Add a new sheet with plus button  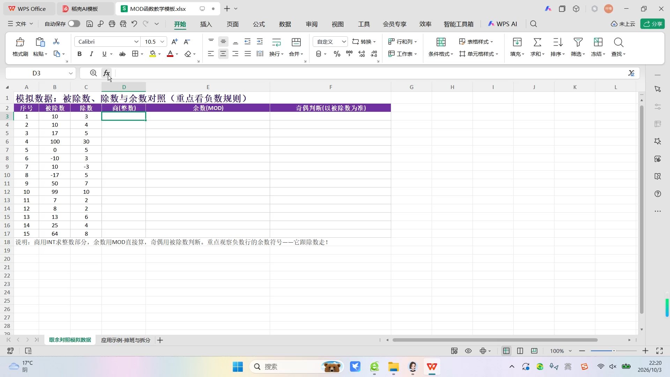tap(160, 340)
